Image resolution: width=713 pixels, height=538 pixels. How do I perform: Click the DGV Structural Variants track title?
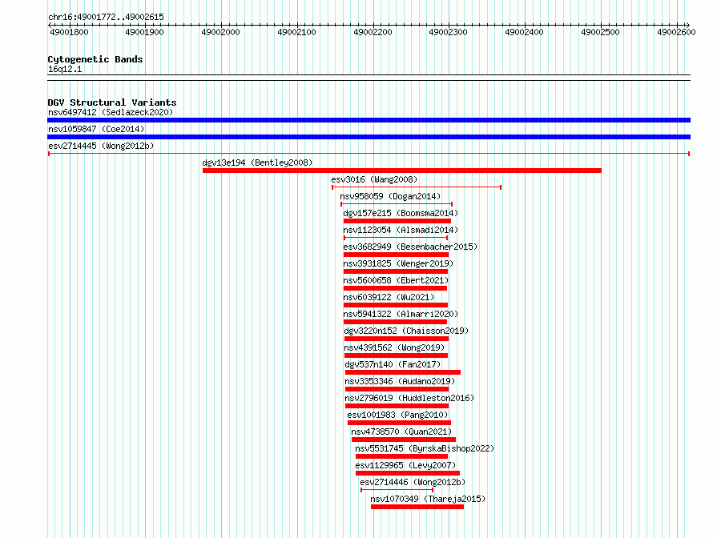click(x=112, y=102)
